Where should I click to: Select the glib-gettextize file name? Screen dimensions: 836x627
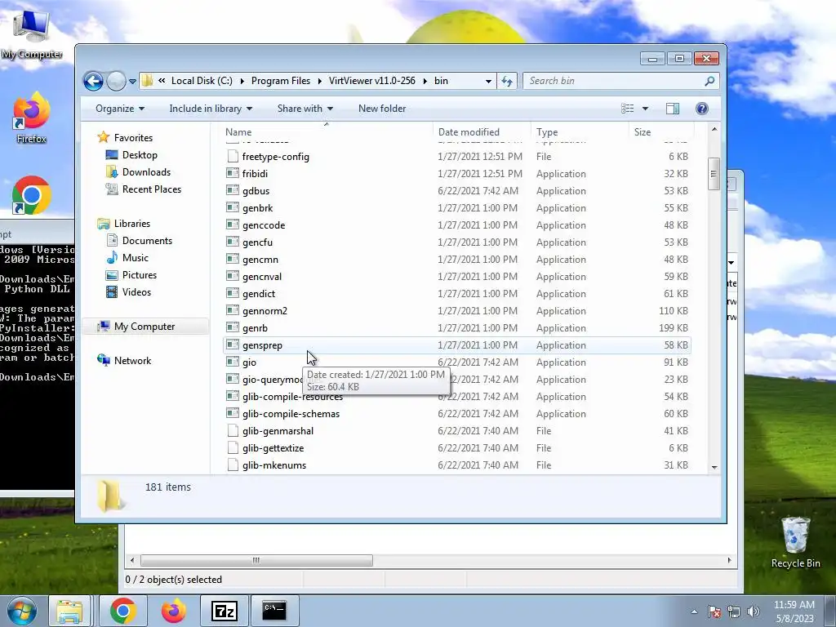(x=273, y=448)
